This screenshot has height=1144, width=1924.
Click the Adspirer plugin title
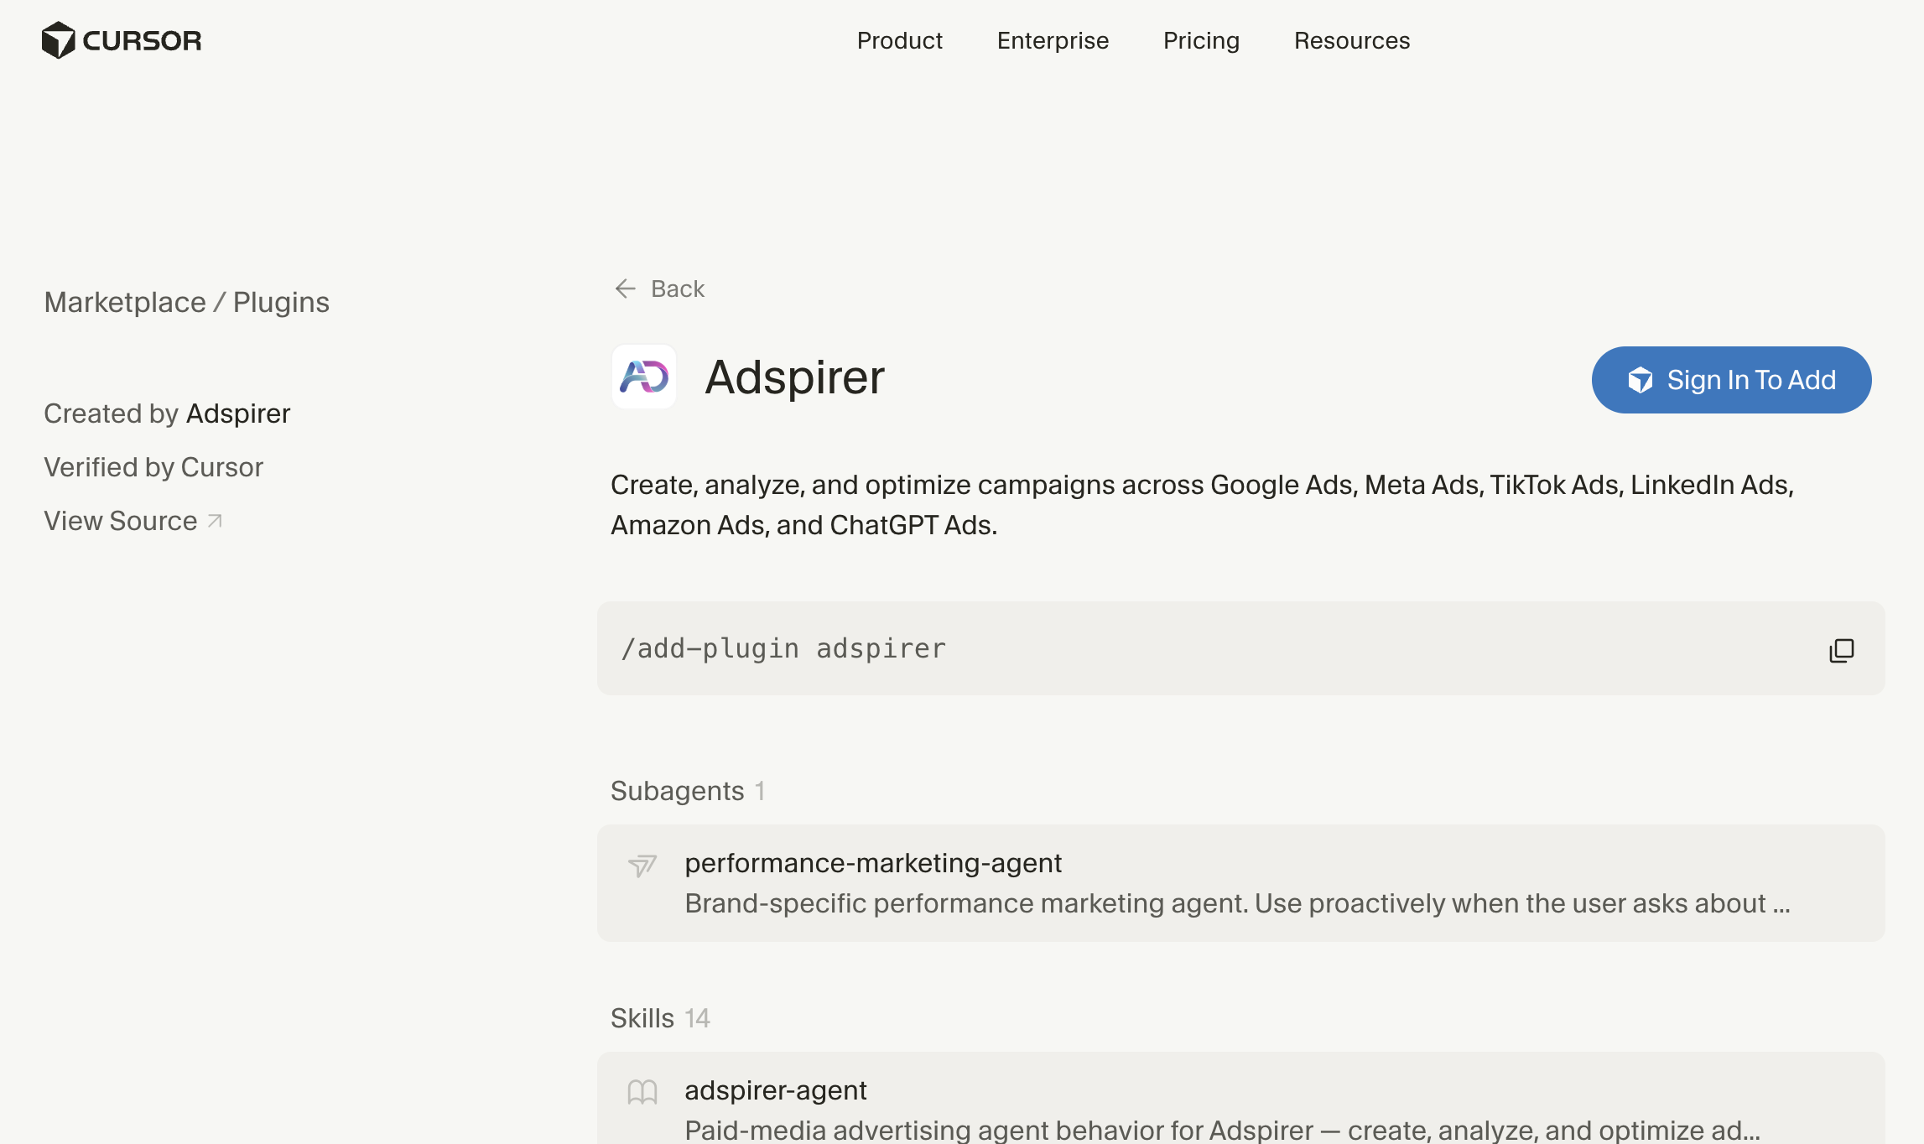click(794, 377)
